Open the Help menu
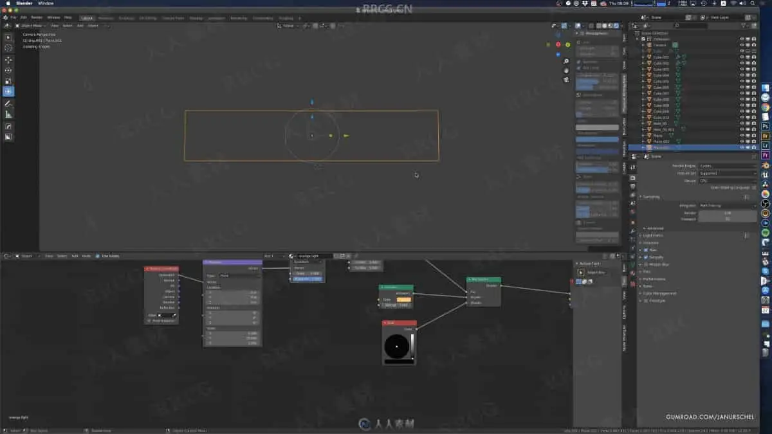 click(x=68, y=17)
